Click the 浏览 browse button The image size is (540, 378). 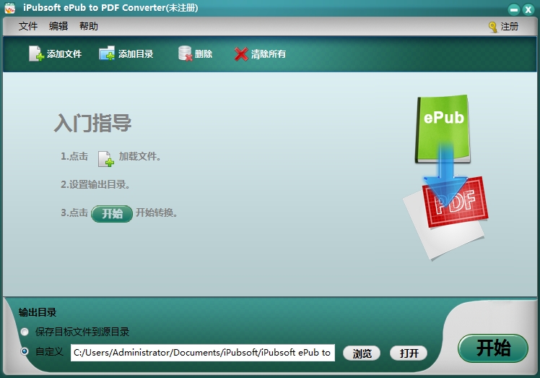click(x=362, y=353)
